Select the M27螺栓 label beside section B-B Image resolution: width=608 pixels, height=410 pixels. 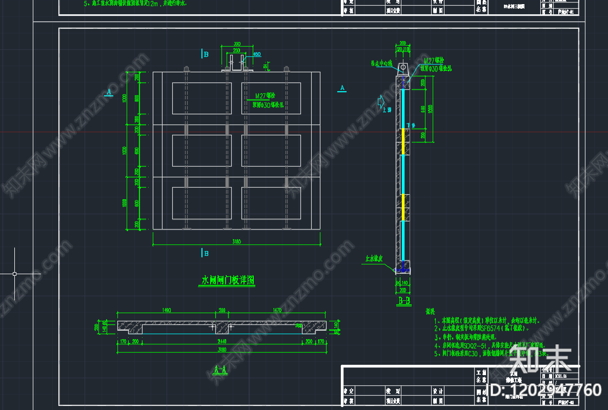(x=434, y=61)
